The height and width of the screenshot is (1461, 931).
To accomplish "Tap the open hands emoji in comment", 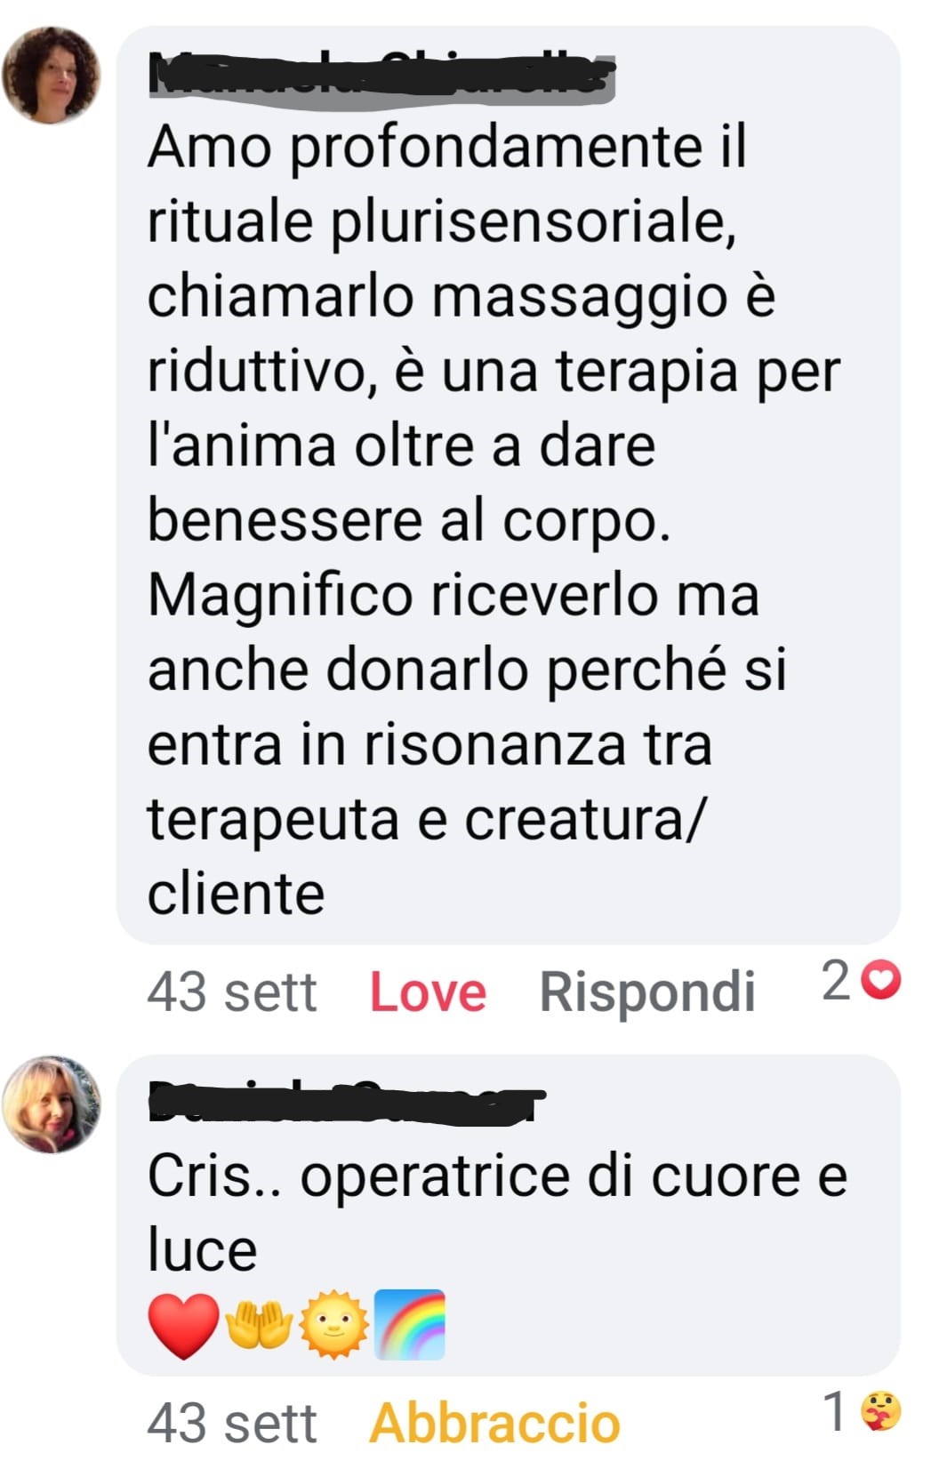I will tap(259, 1325).
